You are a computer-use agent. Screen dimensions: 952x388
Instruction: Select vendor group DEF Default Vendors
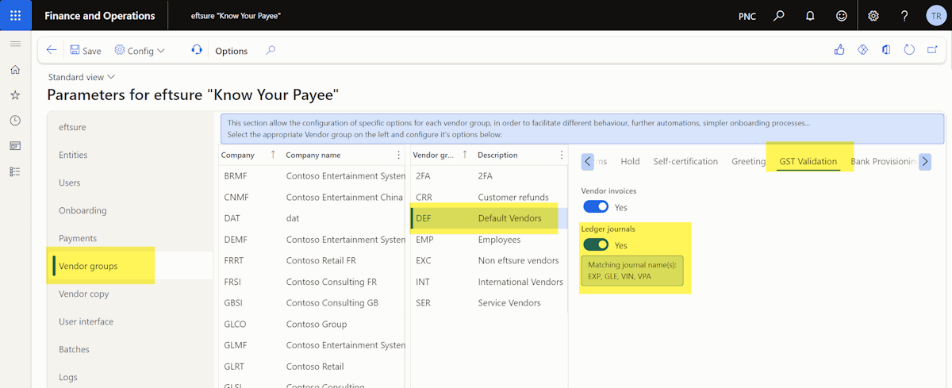click(x=490, y=218)
